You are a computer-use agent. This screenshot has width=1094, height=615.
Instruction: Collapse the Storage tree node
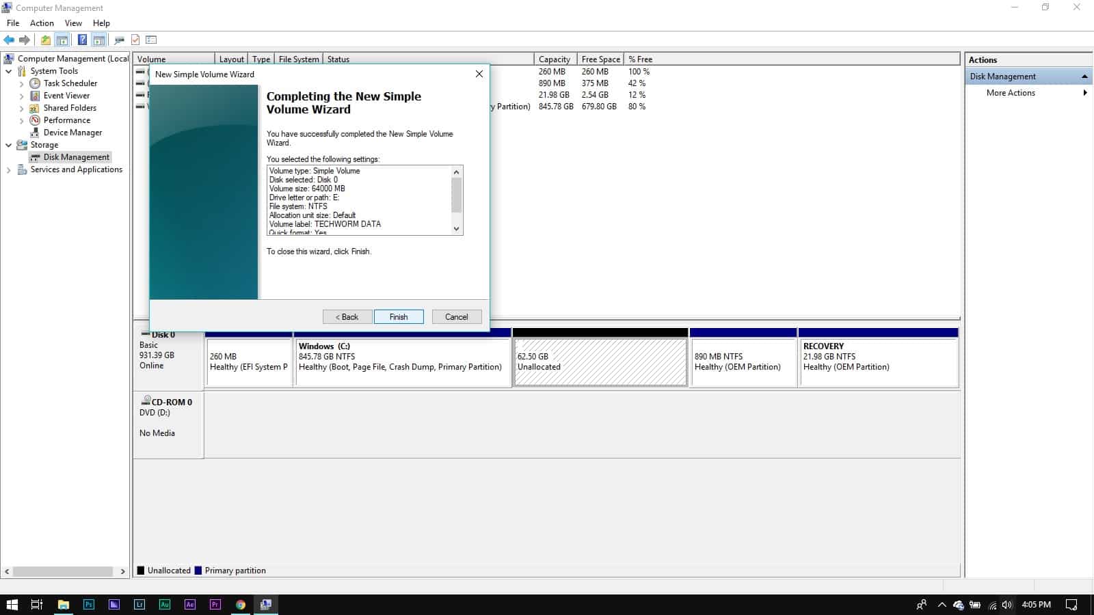(8, 145)
